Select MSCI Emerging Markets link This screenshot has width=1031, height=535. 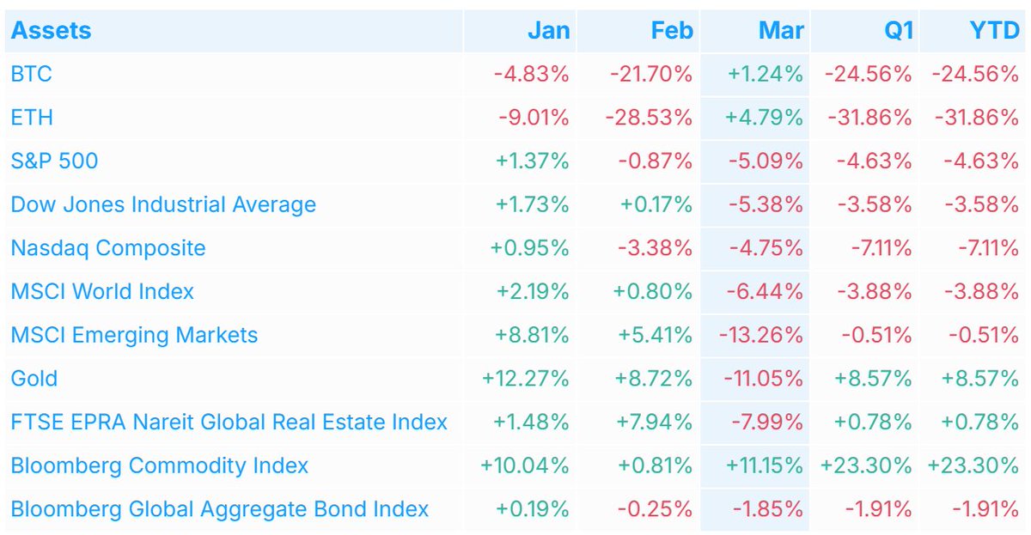(x=134, y=335)
